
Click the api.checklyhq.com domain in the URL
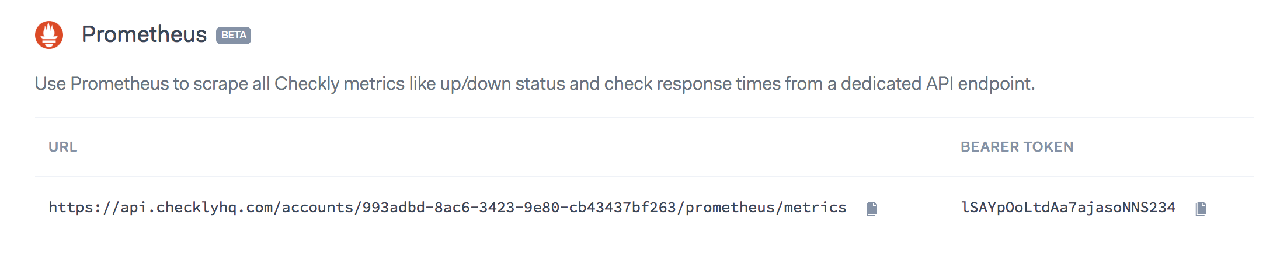pyautogui.click(x=197, y=208)
